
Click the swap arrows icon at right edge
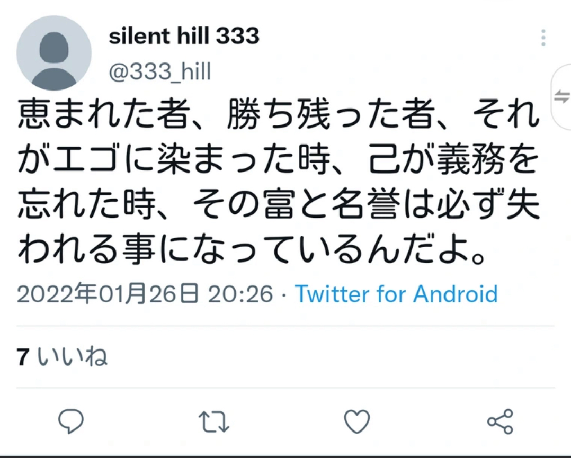562,97
